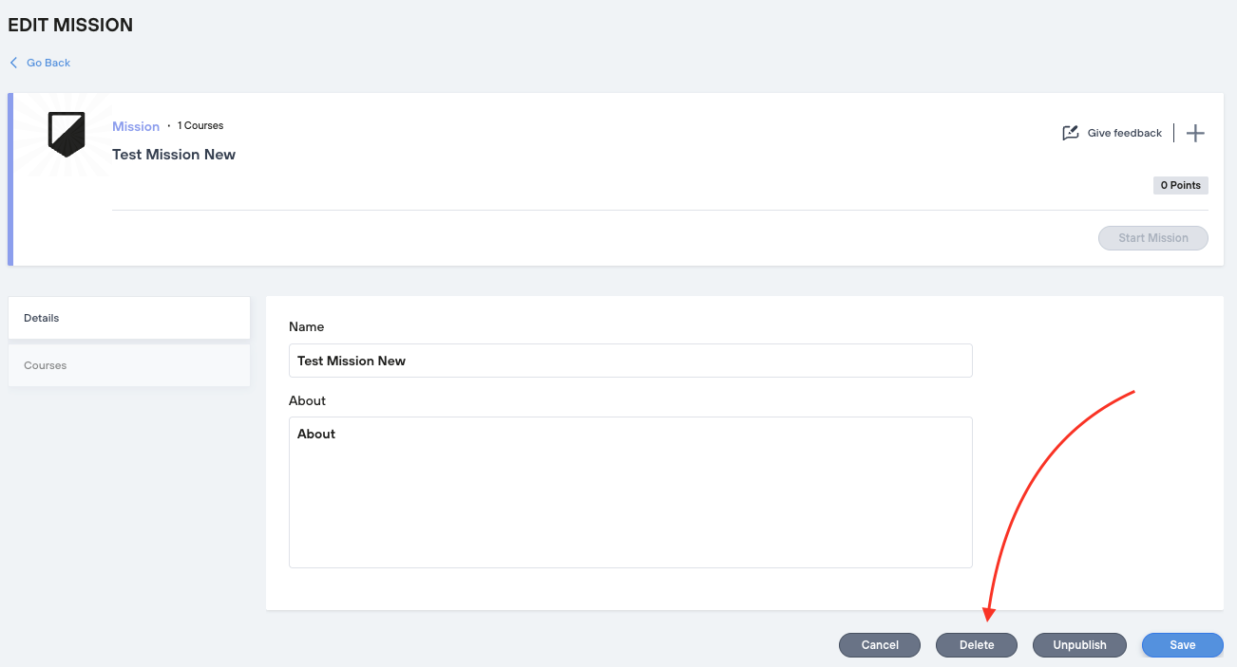The image size is (1237, 667).
Task: Click the EDIT MISSION page heading
Action: coord(70,26)
